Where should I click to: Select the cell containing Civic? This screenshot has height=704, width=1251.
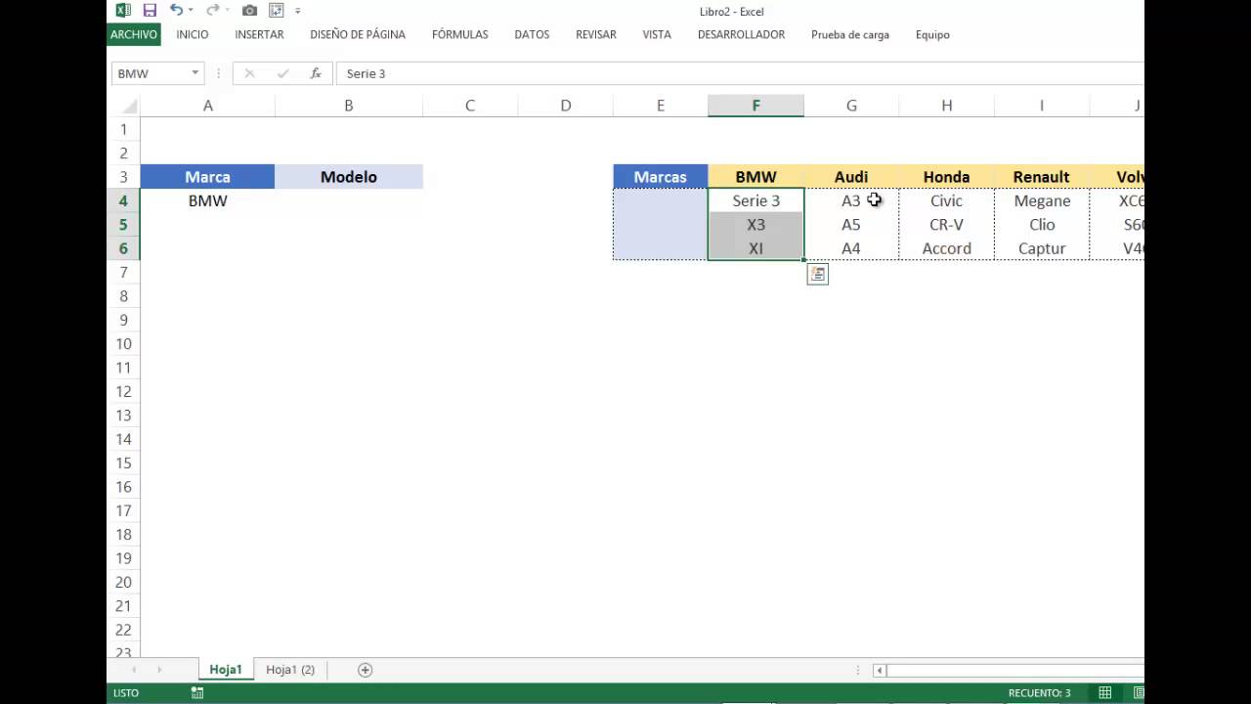pyautogui.click(x=946, y=200)
